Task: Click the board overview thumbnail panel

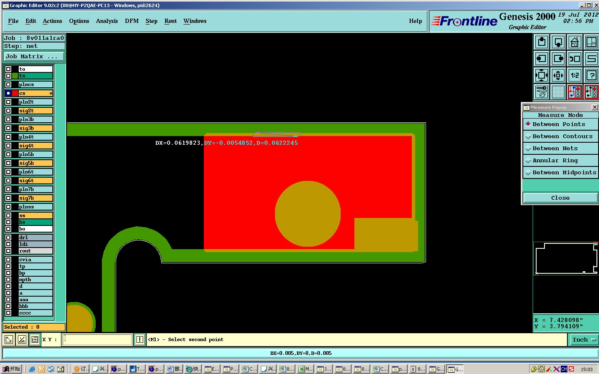Action: tap(566, 259)
